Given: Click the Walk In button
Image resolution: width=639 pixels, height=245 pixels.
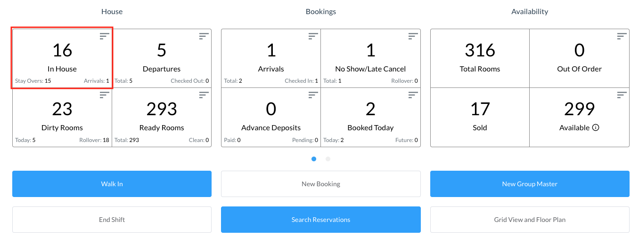Looking at the screenshot, I should (x=112, y=184).
